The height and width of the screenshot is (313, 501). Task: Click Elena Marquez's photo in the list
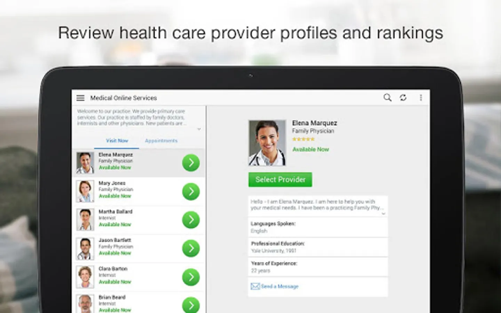85,163
